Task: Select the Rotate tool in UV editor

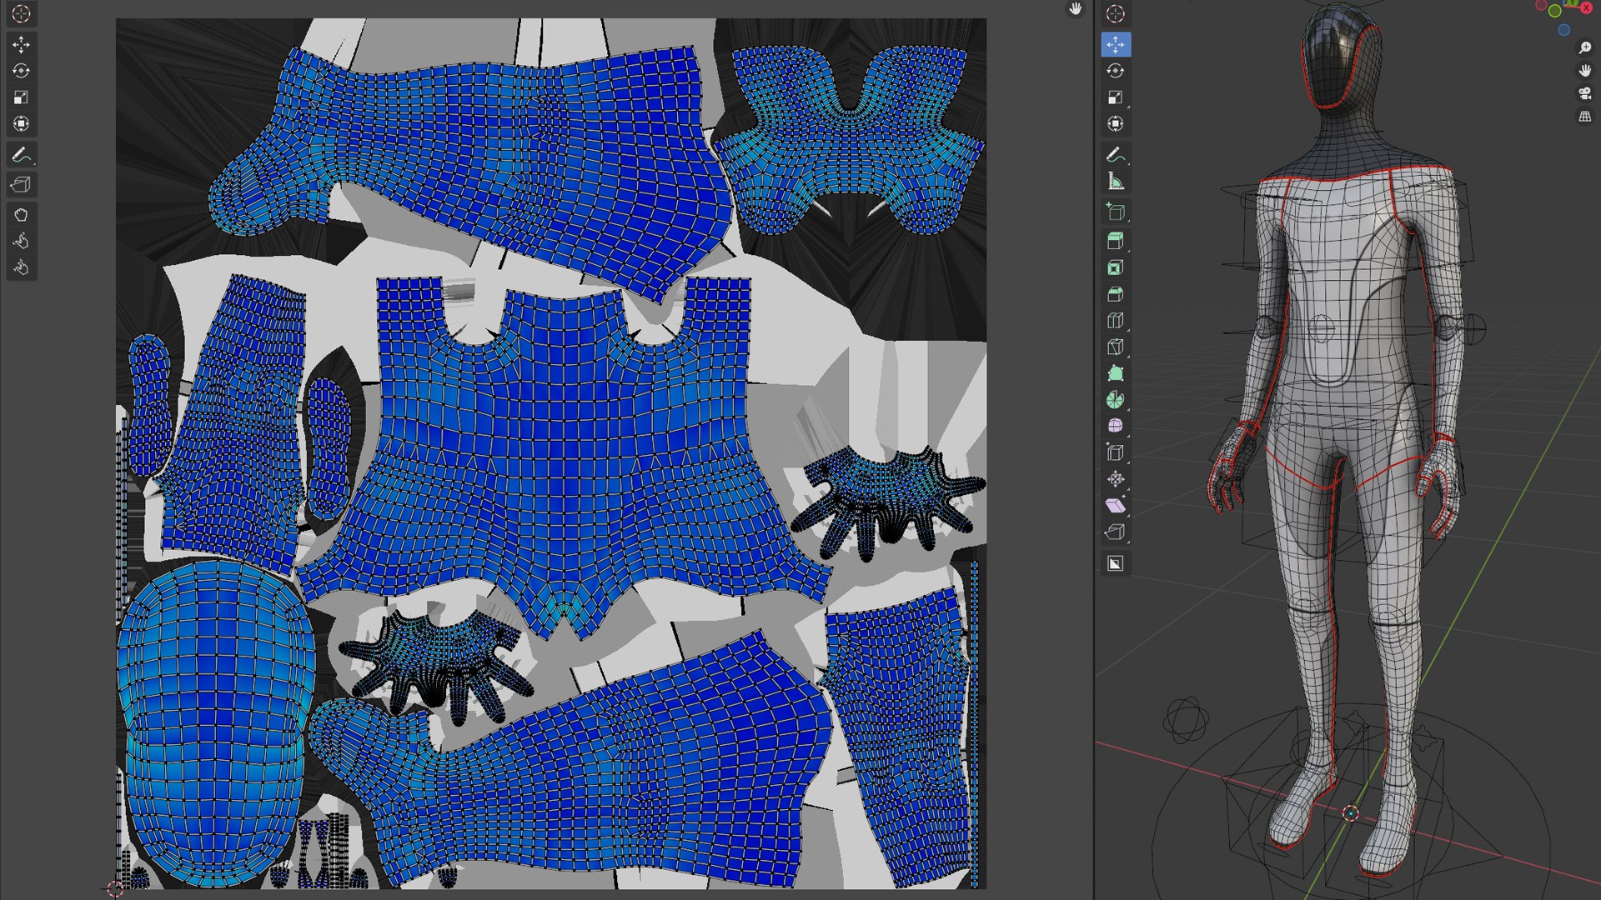Action: pos(21,71)
